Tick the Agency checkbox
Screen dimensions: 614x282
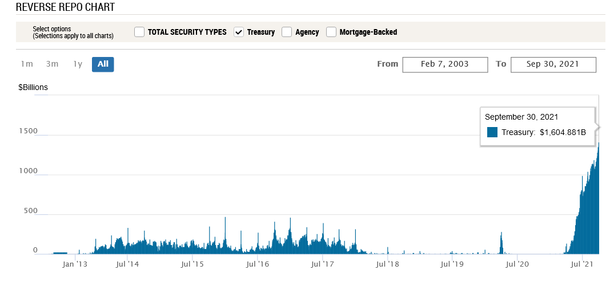pos(287,32)
